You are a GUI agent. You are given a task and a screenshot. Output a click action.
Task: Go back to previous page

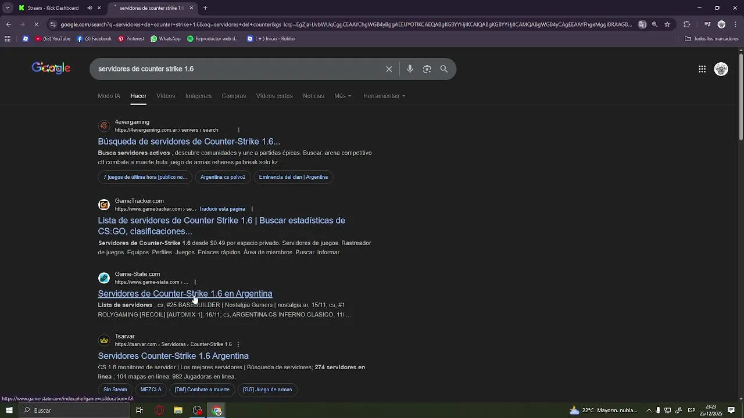click(x=8, y=24)
